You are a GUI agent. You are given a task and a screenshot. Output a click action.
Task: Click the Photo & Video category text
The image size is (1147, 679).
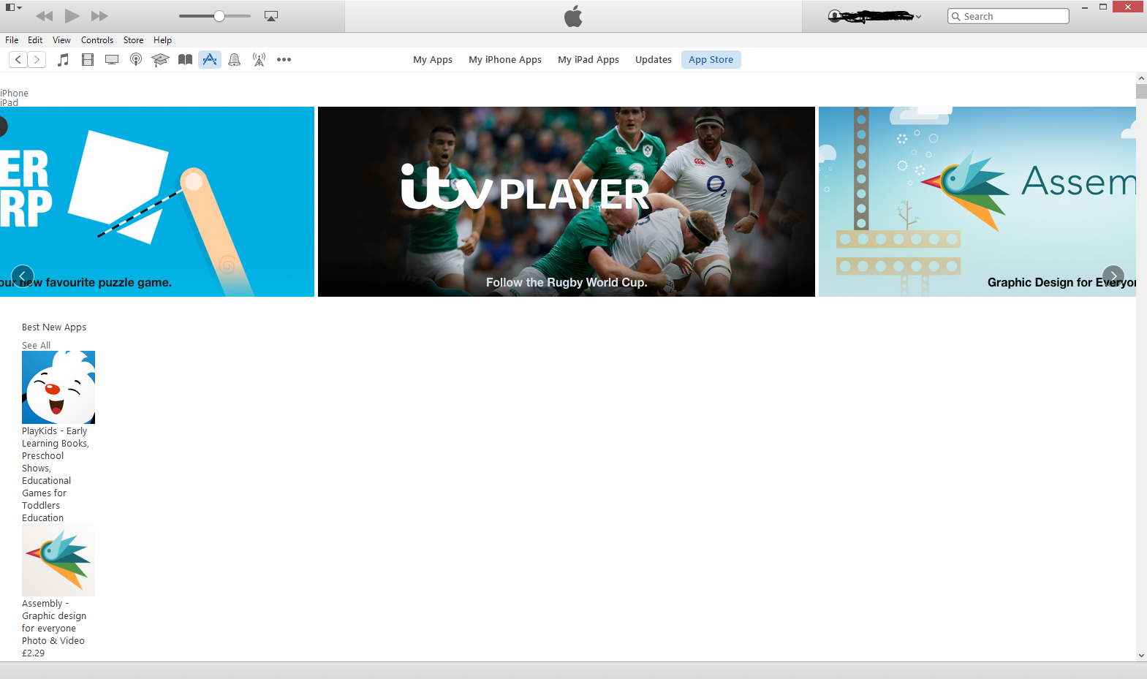click(53, 641)
